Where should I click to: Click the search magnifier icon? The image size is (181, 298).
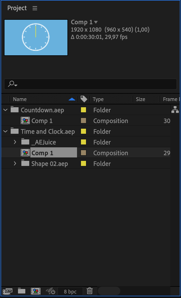tap(12, 84)
